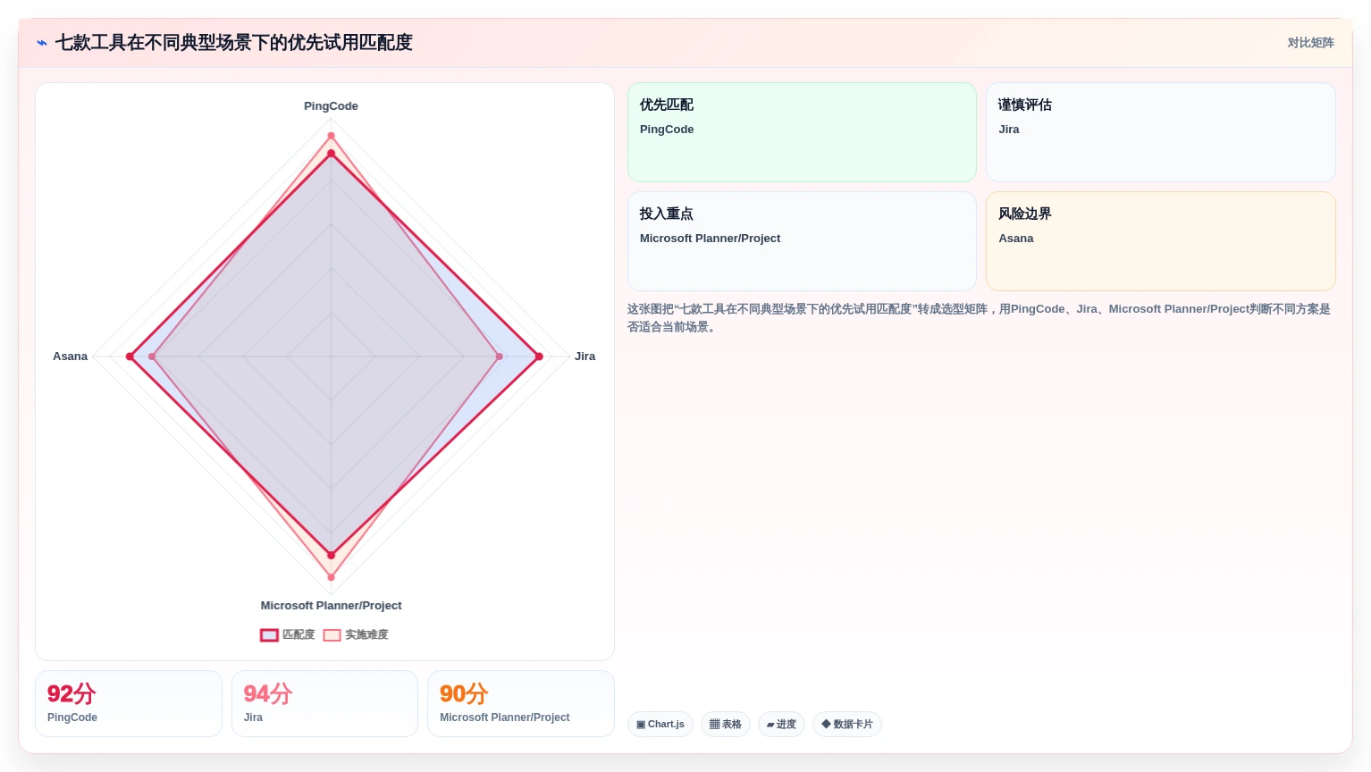This screenshot has width=1371, height=772.
Task: Open the 投入重点 Microsoft Planner/Project card
Action: 802,241
